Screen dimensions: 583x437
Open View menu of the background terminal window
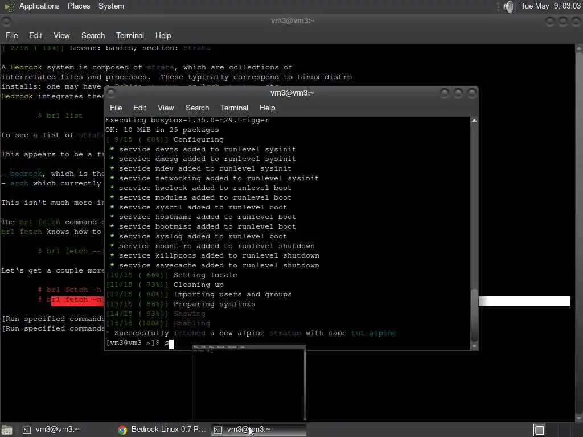61,35
